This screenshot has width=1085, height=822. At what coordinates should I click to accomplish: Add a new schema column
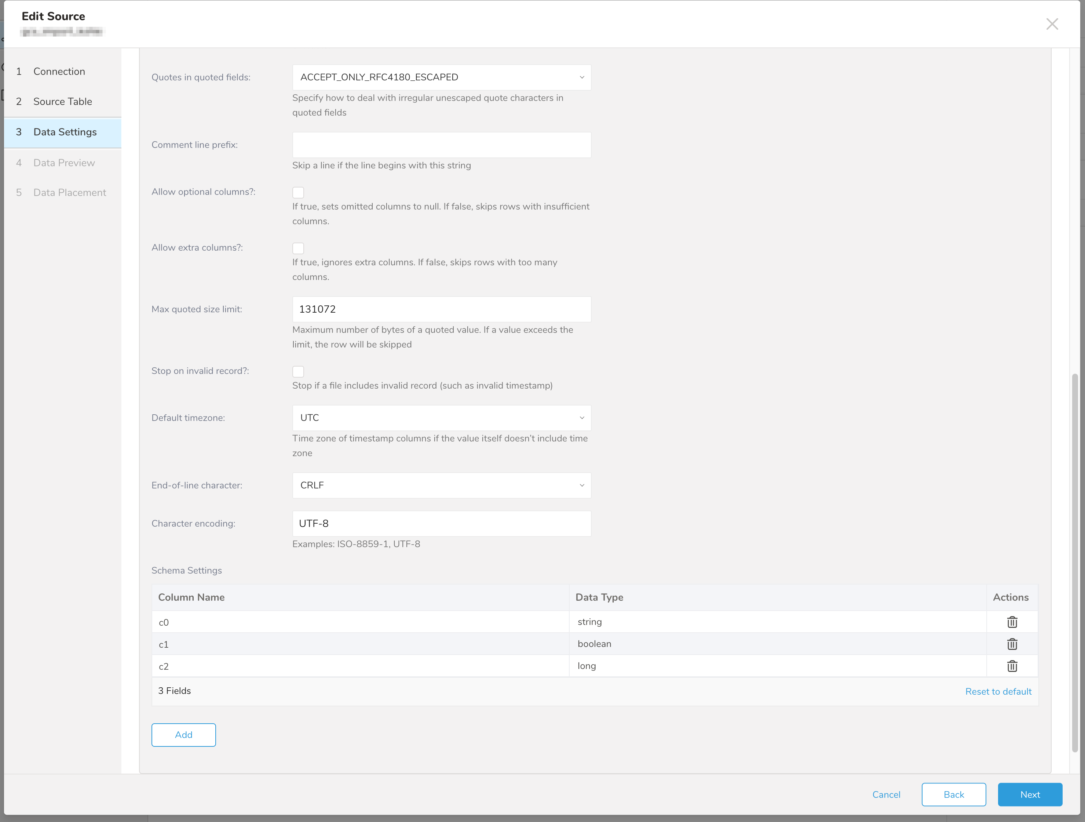(x=183, y=735)
